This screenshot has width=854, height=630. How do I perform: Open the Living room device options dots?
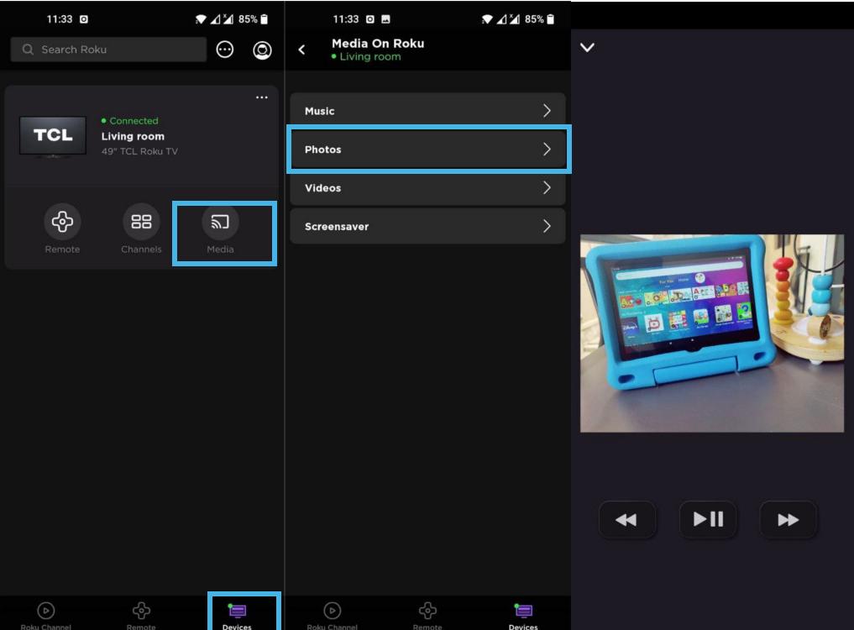click(262, 97)
